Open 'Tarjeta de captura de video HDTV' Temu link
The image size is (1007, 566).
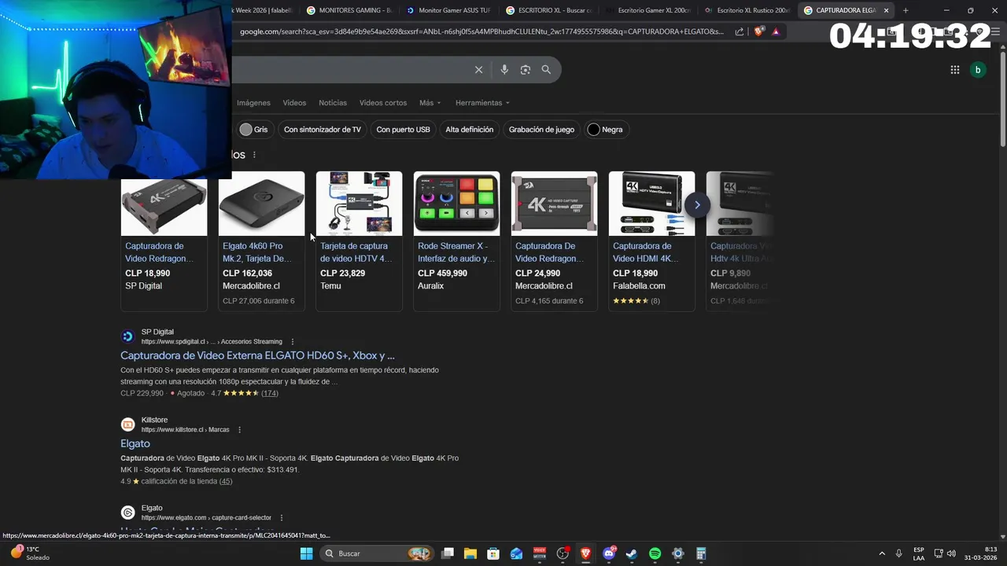pyautogui.click(x=356, y=252)
